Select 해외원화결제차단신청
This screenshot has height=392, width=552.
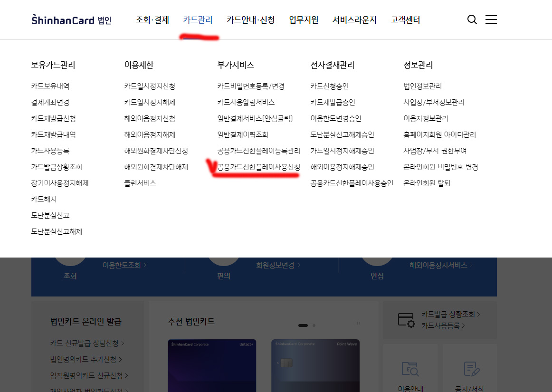(x=156, y=151)
